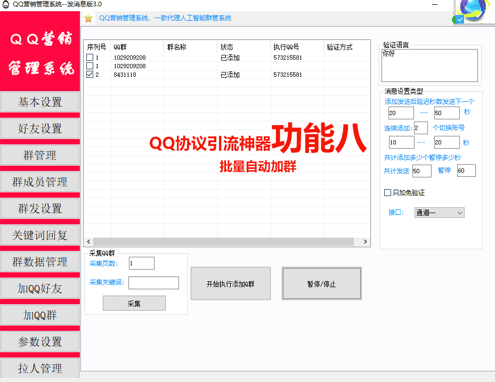Tick the 1029209208 row with no status

[90, 66]
